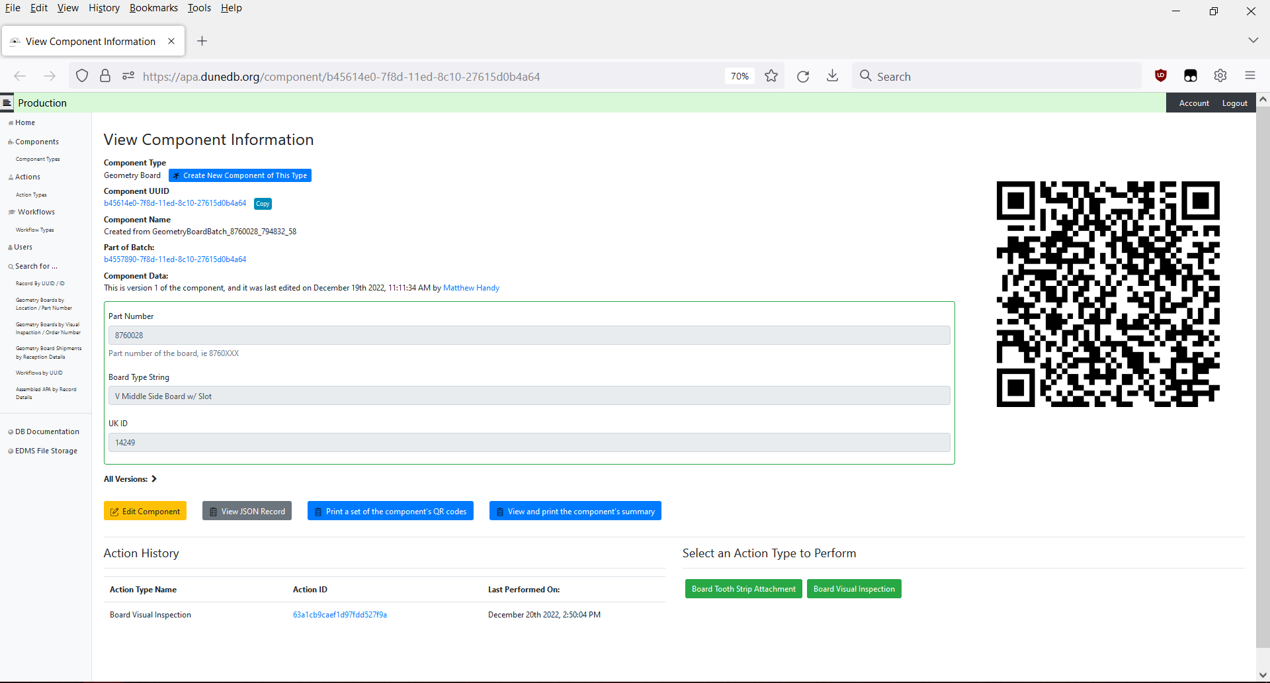1270x683 pixels.
Task: List all tabs with dropdown arrow
Action: point(1253,40)
